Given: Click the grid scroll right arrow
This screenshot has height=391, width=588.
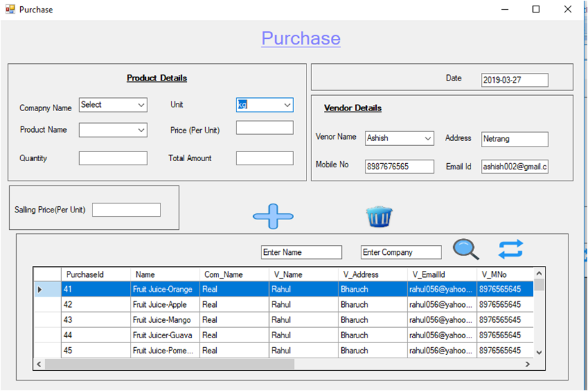Looking at the screenshot, I should point(528,364).
